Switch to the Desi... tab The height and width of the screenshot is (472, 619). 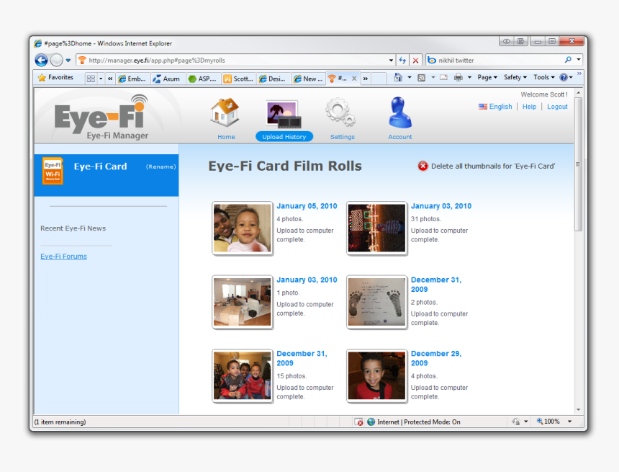[273, 79]
